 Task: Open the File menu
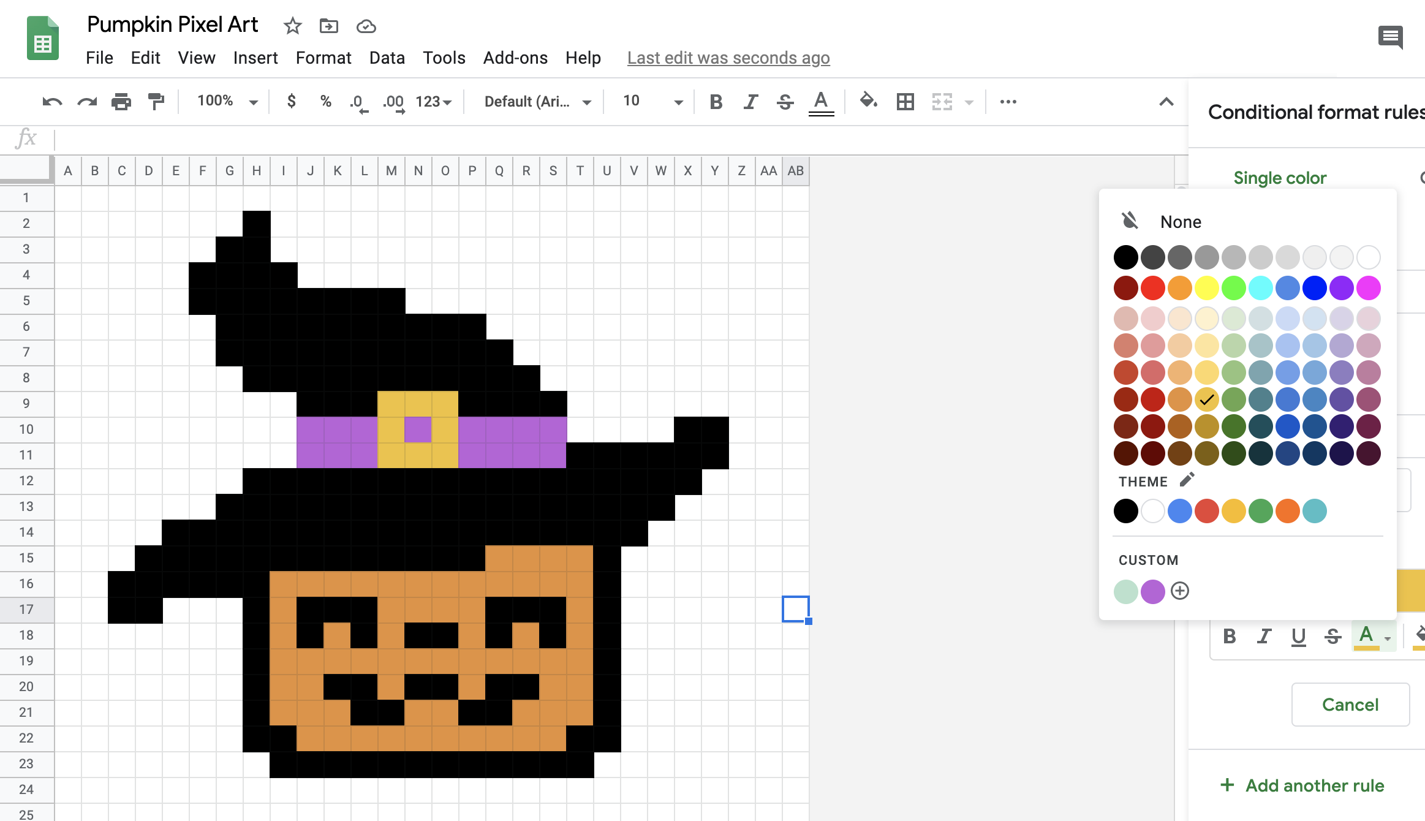(99, 58)
